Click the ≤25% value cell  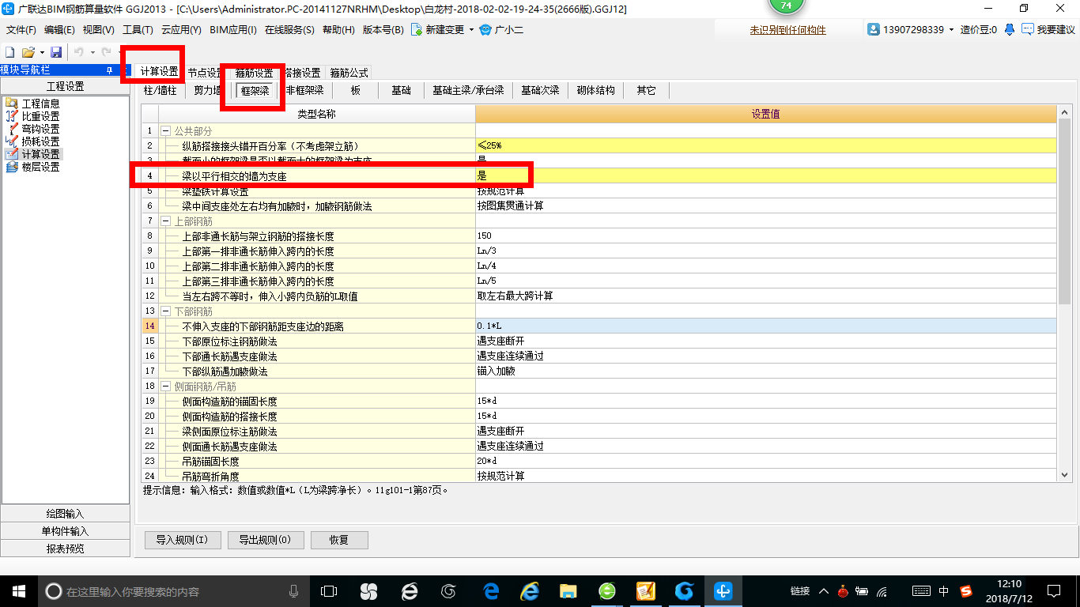765,145
